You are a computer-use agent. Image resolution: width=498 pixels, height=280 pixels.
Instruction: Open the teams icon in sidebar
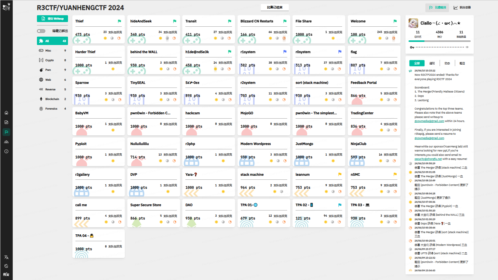6,142
